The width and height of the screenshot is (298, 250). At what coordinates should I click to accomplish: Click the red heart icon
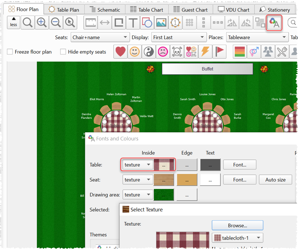point(120,52)
